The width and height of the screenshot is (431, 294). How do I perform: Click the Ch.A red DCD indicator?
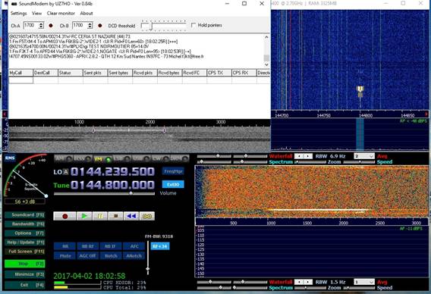(51, 26)
